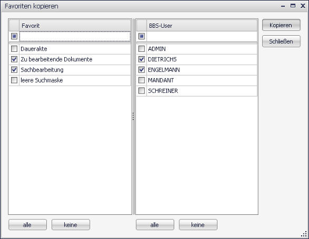This screenshot has height=239, width=309.
Task: Select the DIETRICHS row text
Action: (x=163, y=59)
